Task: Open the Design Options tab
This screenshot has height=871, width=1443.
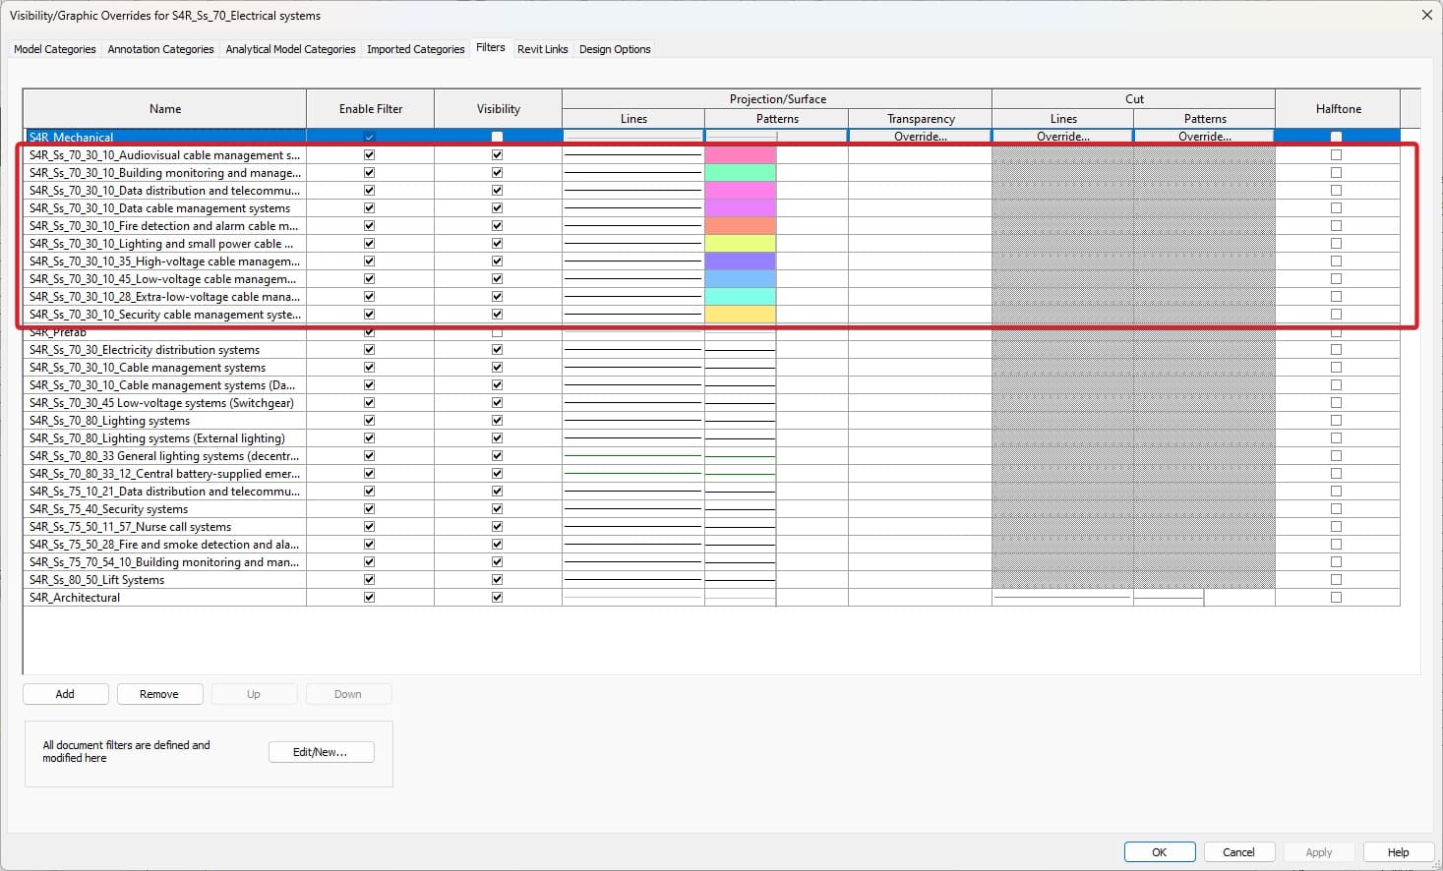Action: tap(615, 49)
